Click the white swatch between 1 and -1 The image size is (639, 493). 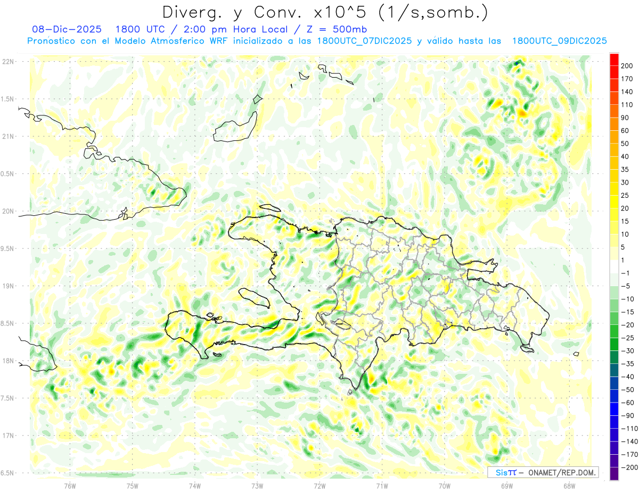click(615, 266)
